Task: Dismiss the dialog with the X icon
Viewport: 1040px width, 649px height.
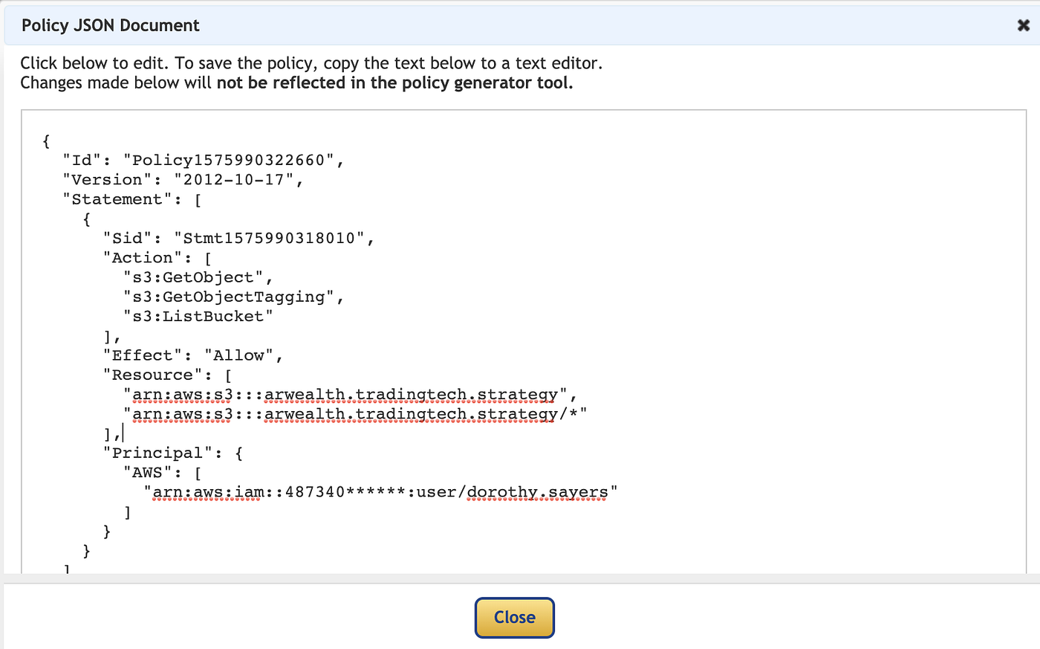Action: click(1023, 25)
